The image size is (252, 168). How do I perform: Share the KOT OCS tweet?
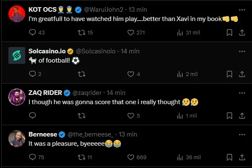click(241, 32)
